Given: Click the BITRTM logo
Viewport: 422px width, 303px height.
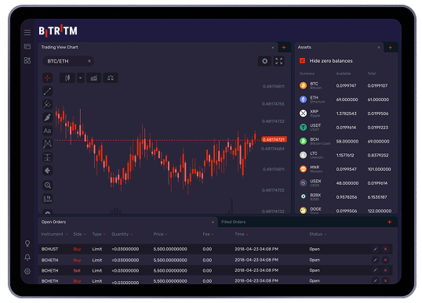Looking at the screenshot, I should (x=58, y=31).
